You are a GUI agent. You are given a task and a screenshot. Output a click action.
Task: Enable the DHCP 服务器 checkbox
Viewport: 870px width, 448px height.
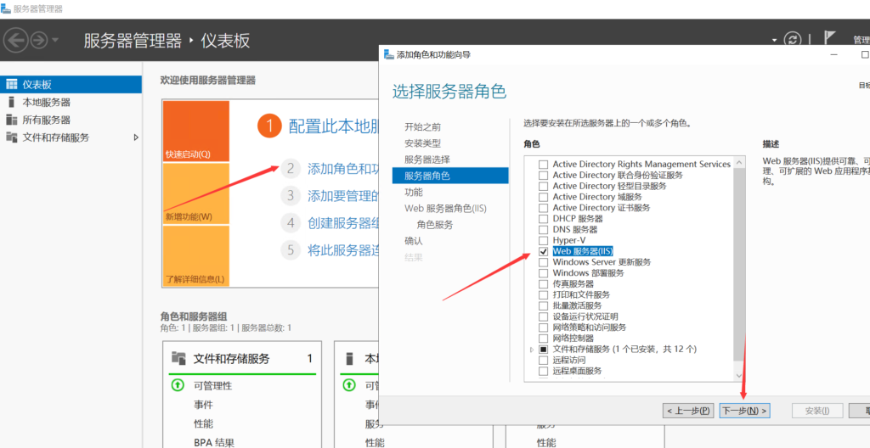click(543, 218)
